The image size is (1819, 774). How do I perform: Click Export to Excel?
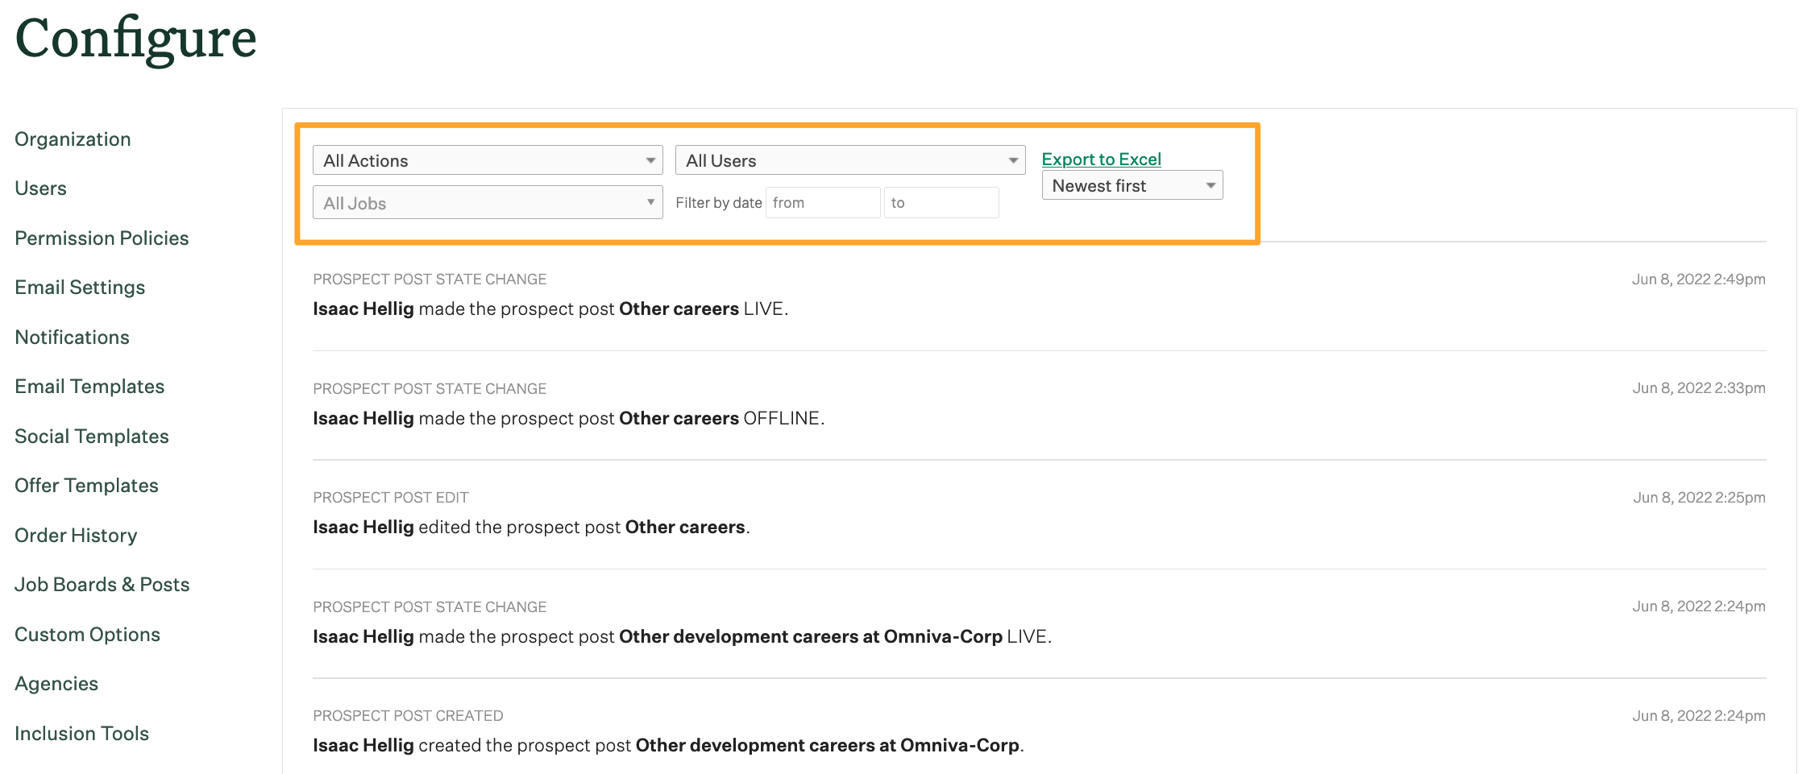[1101, 159]
